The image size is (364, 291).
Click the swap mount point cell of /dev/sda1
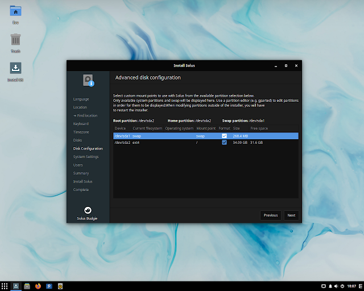click(200, 136)
